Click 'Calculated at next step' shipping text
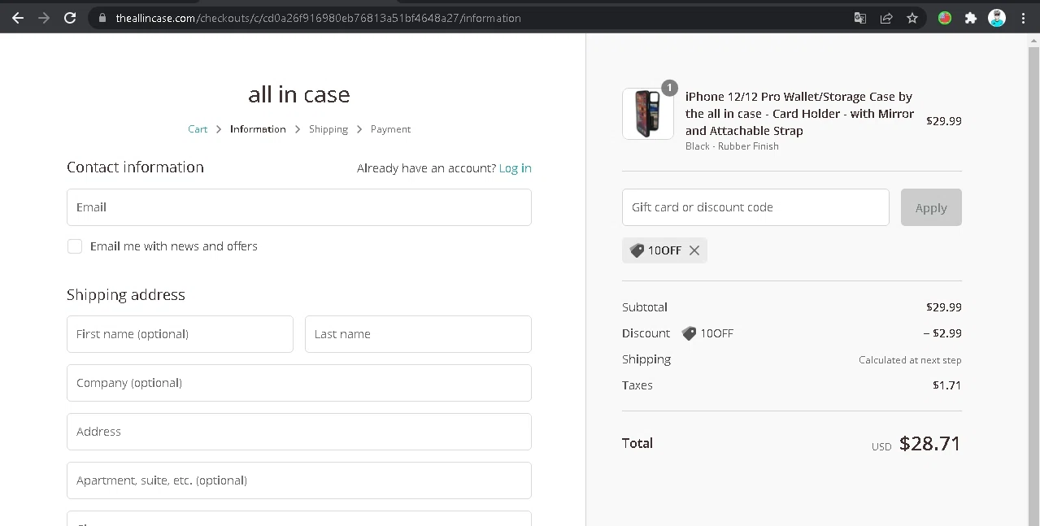This screenshot has height=526, width=1040. (x=910, y=360)
